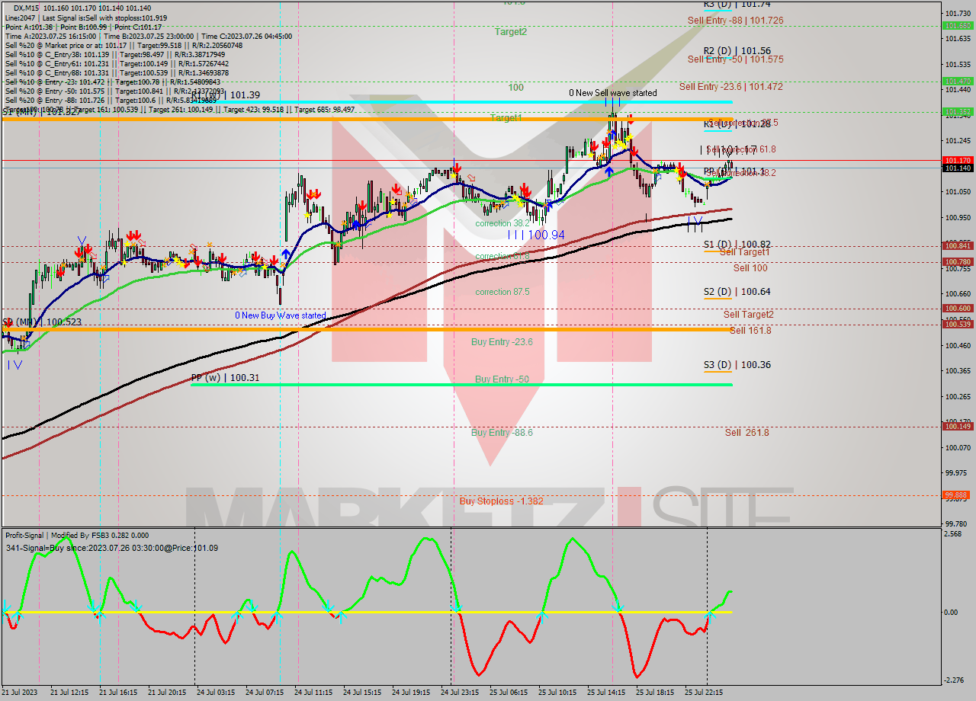976x701 pixels.
Task: Click the 'Buy Entry -23.6' label
Action: pyautogui.click(x=502, y=342)
